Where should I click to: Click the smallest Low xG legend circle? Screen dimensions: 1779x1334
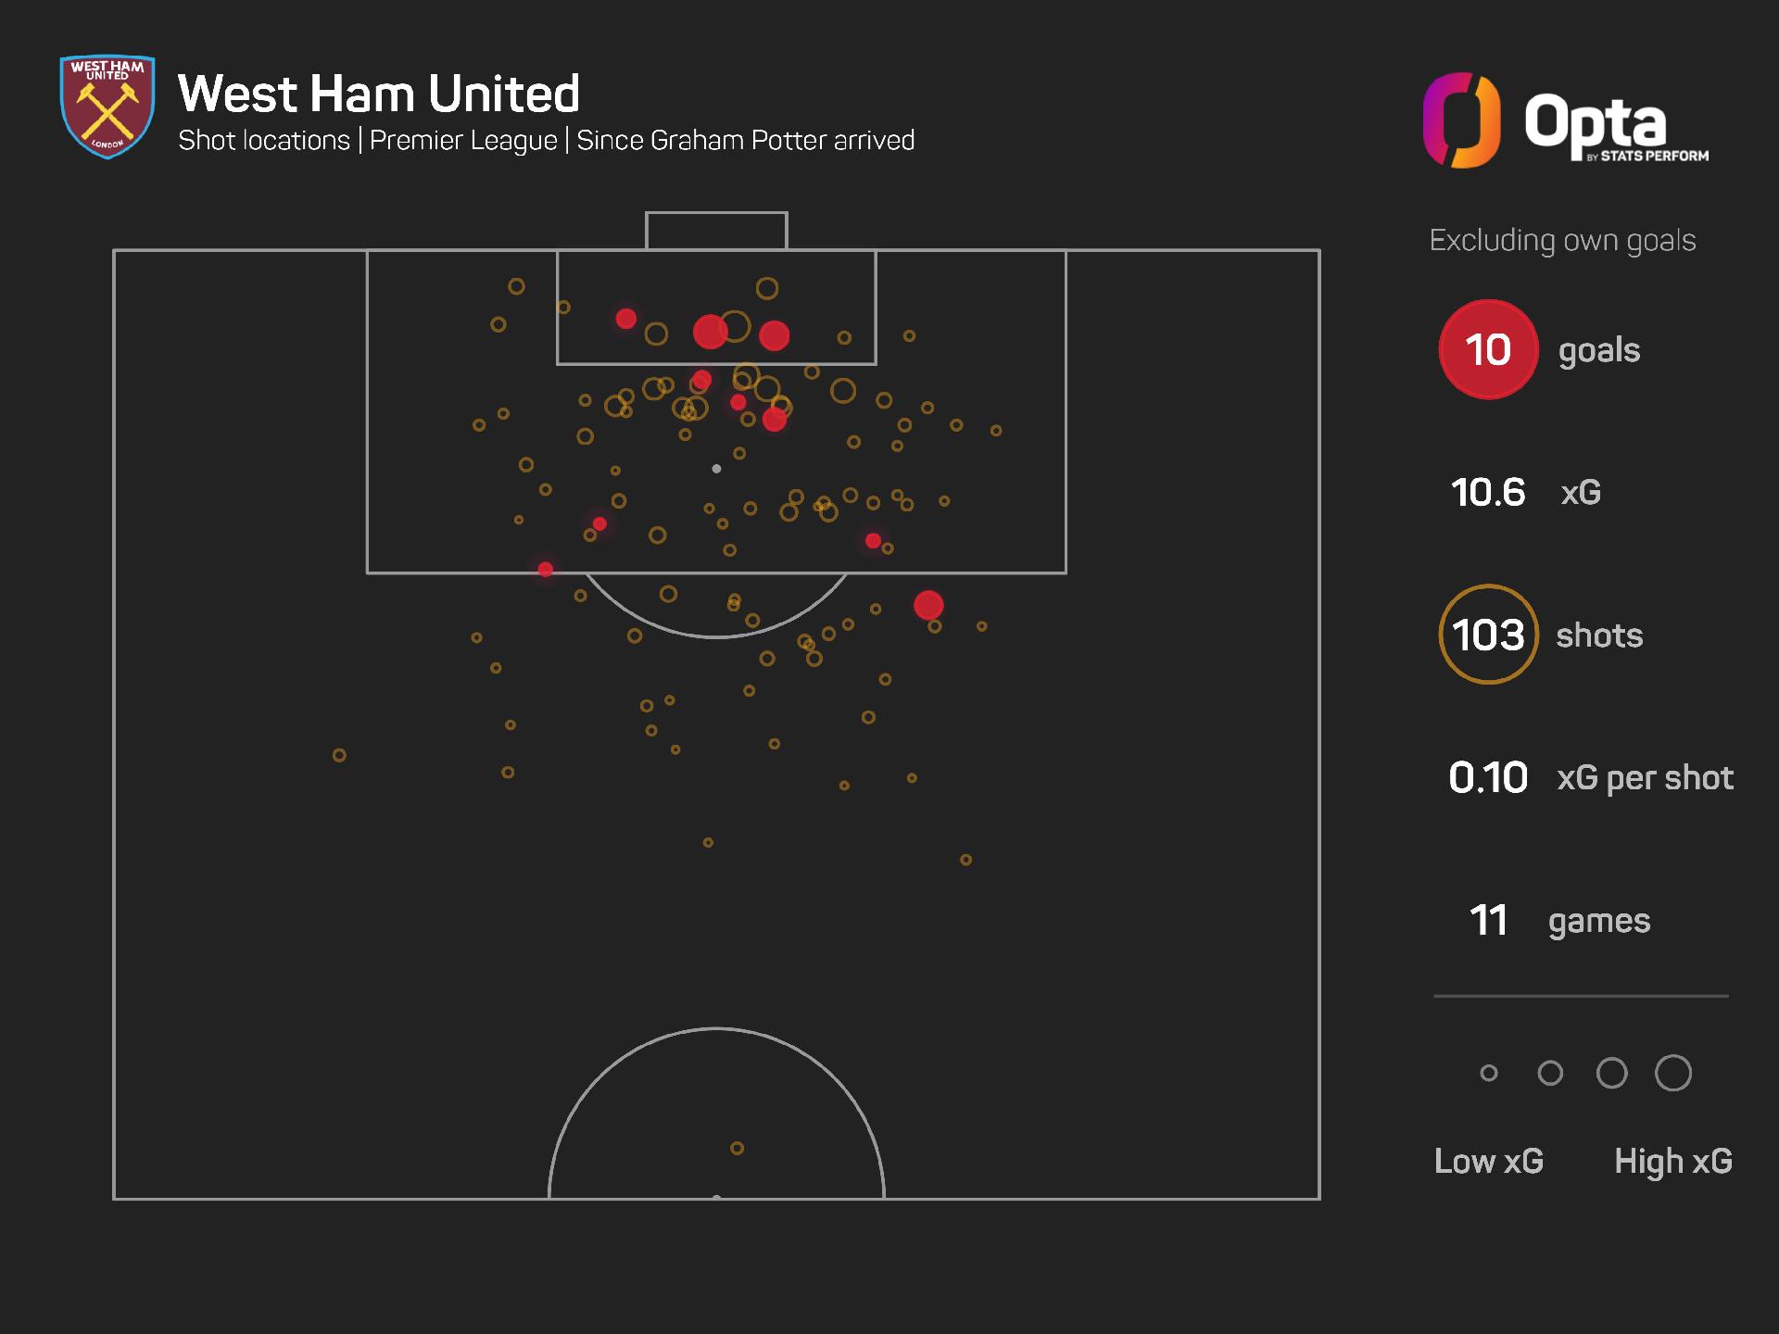point(1489,1073)
